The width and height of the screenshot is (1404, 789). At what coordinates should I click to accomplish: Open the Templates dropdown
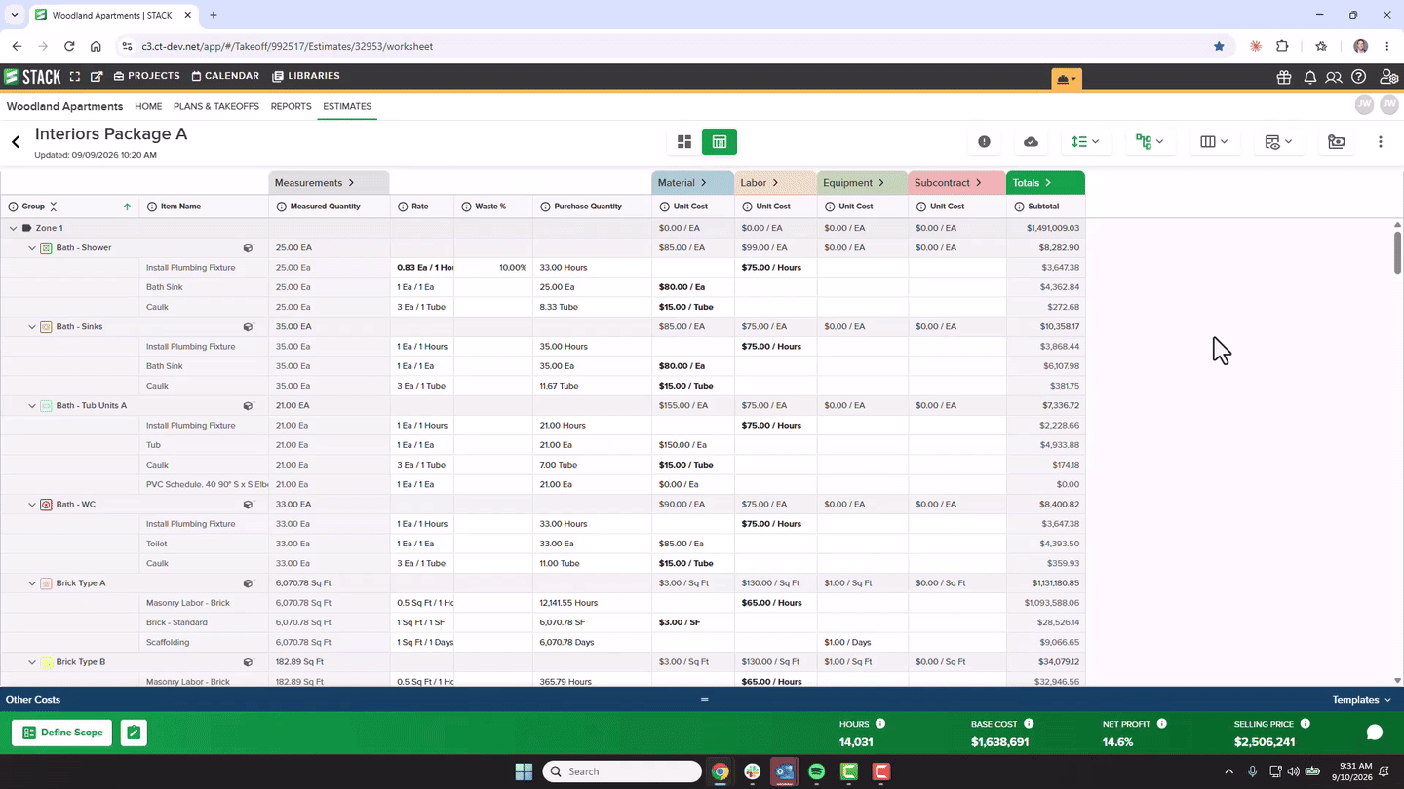pyautogui.click(x=1362, y=700)
